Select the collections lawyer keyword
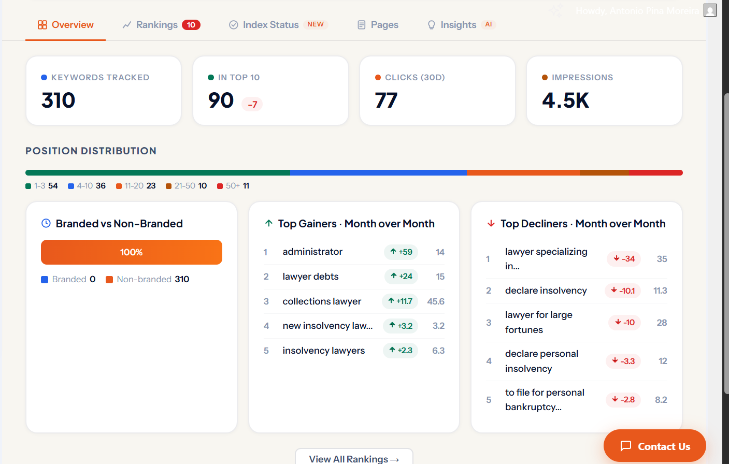 coord(322,301)
